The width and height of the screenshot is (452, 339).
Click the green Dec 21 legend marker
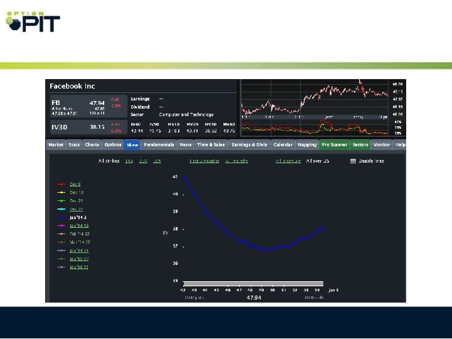click(61, 201)
